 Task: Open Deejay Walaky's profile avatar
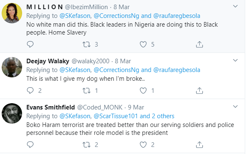[12, 67]
